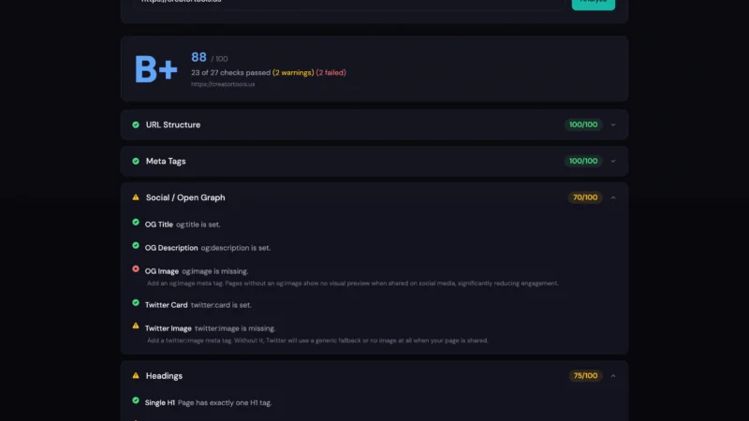This screenshot has height=421, width=749.
Task: Click the warning icon beside Twitter Image
Action: [x=136, y=327]
